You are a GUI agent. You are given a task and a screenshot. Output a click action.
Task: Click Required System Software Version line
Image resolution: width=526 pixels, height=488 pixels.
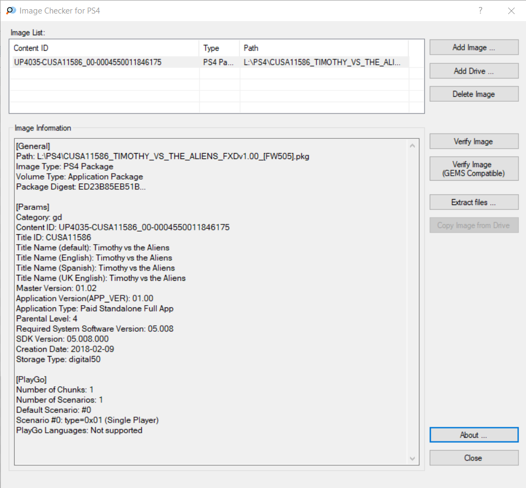(x=95, y=328)
